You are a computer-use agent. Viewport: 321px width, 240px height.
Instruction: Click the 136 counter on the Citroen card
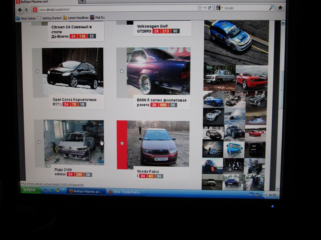(x=82, y=36)
